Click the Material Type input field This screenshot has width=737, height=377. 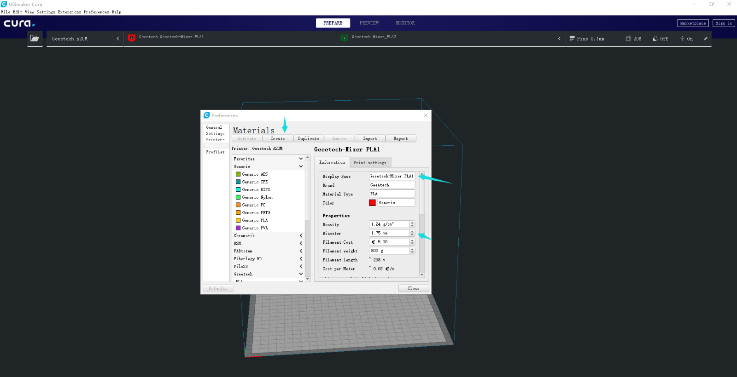pos(392,194)
